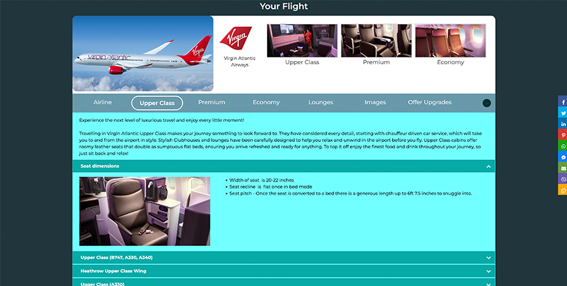Expand the Heathrow Upper Class Wing section

[284, 271]
